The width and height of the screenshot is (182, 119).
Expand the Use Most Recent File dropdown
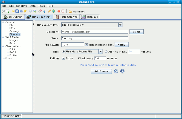(x=100, y=52)
